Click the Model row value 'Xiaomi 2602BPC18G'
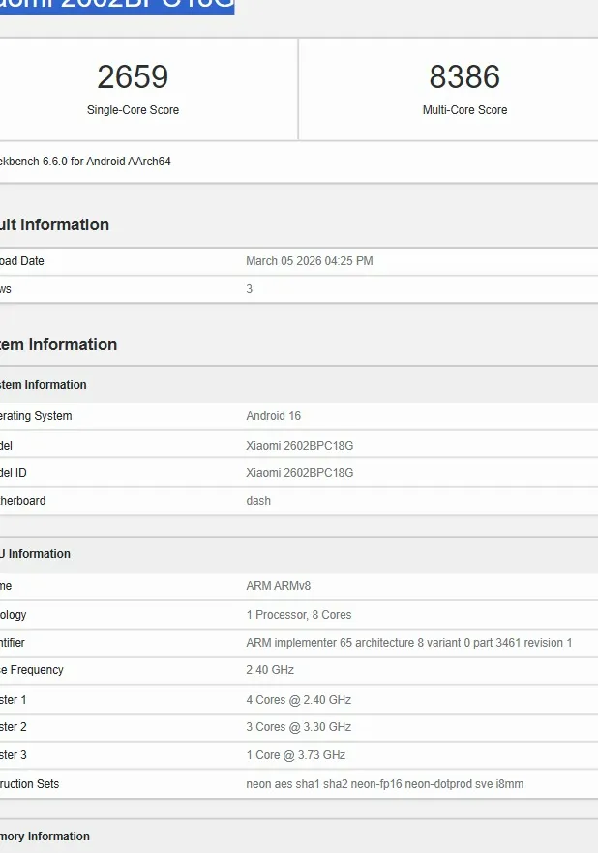This screenshot has height=853, width=598. point(299,446)
